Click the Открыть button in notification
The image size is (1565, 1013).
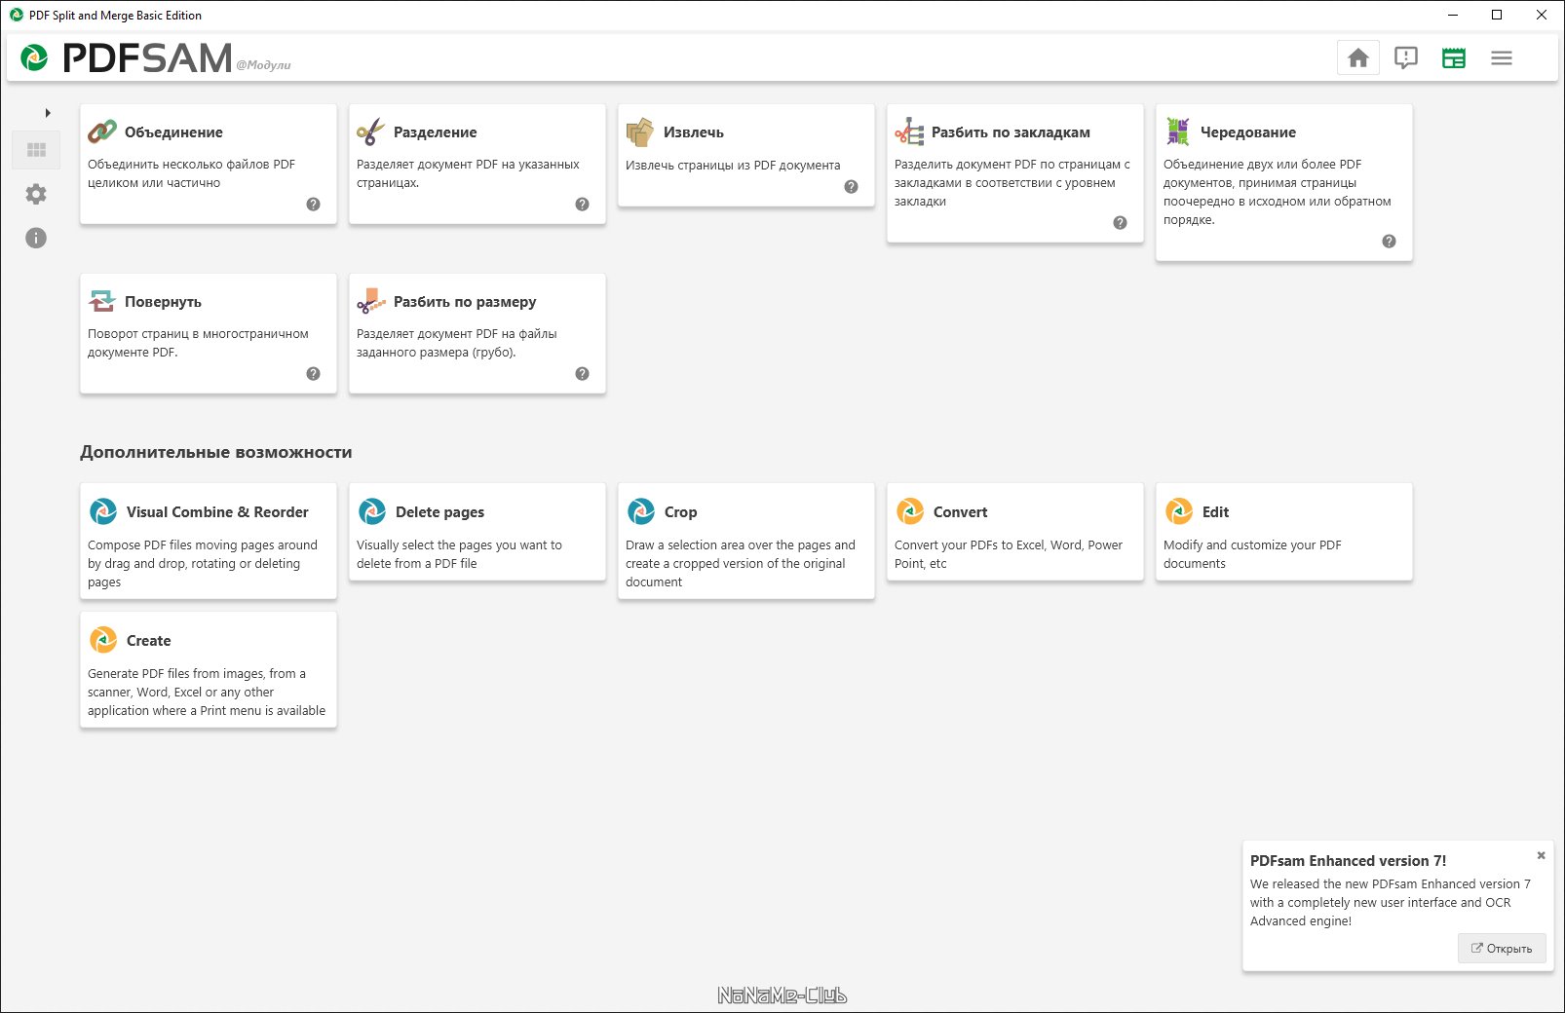coord(1502,948)
